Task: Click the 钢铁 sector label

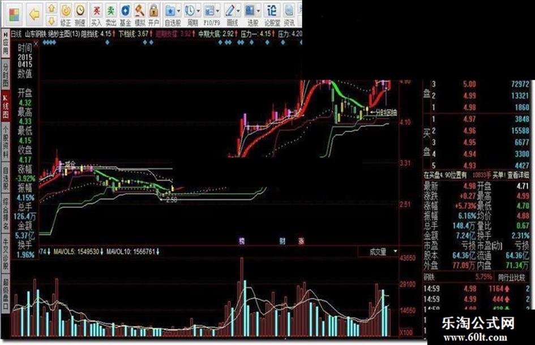Action: click(429, 277)
